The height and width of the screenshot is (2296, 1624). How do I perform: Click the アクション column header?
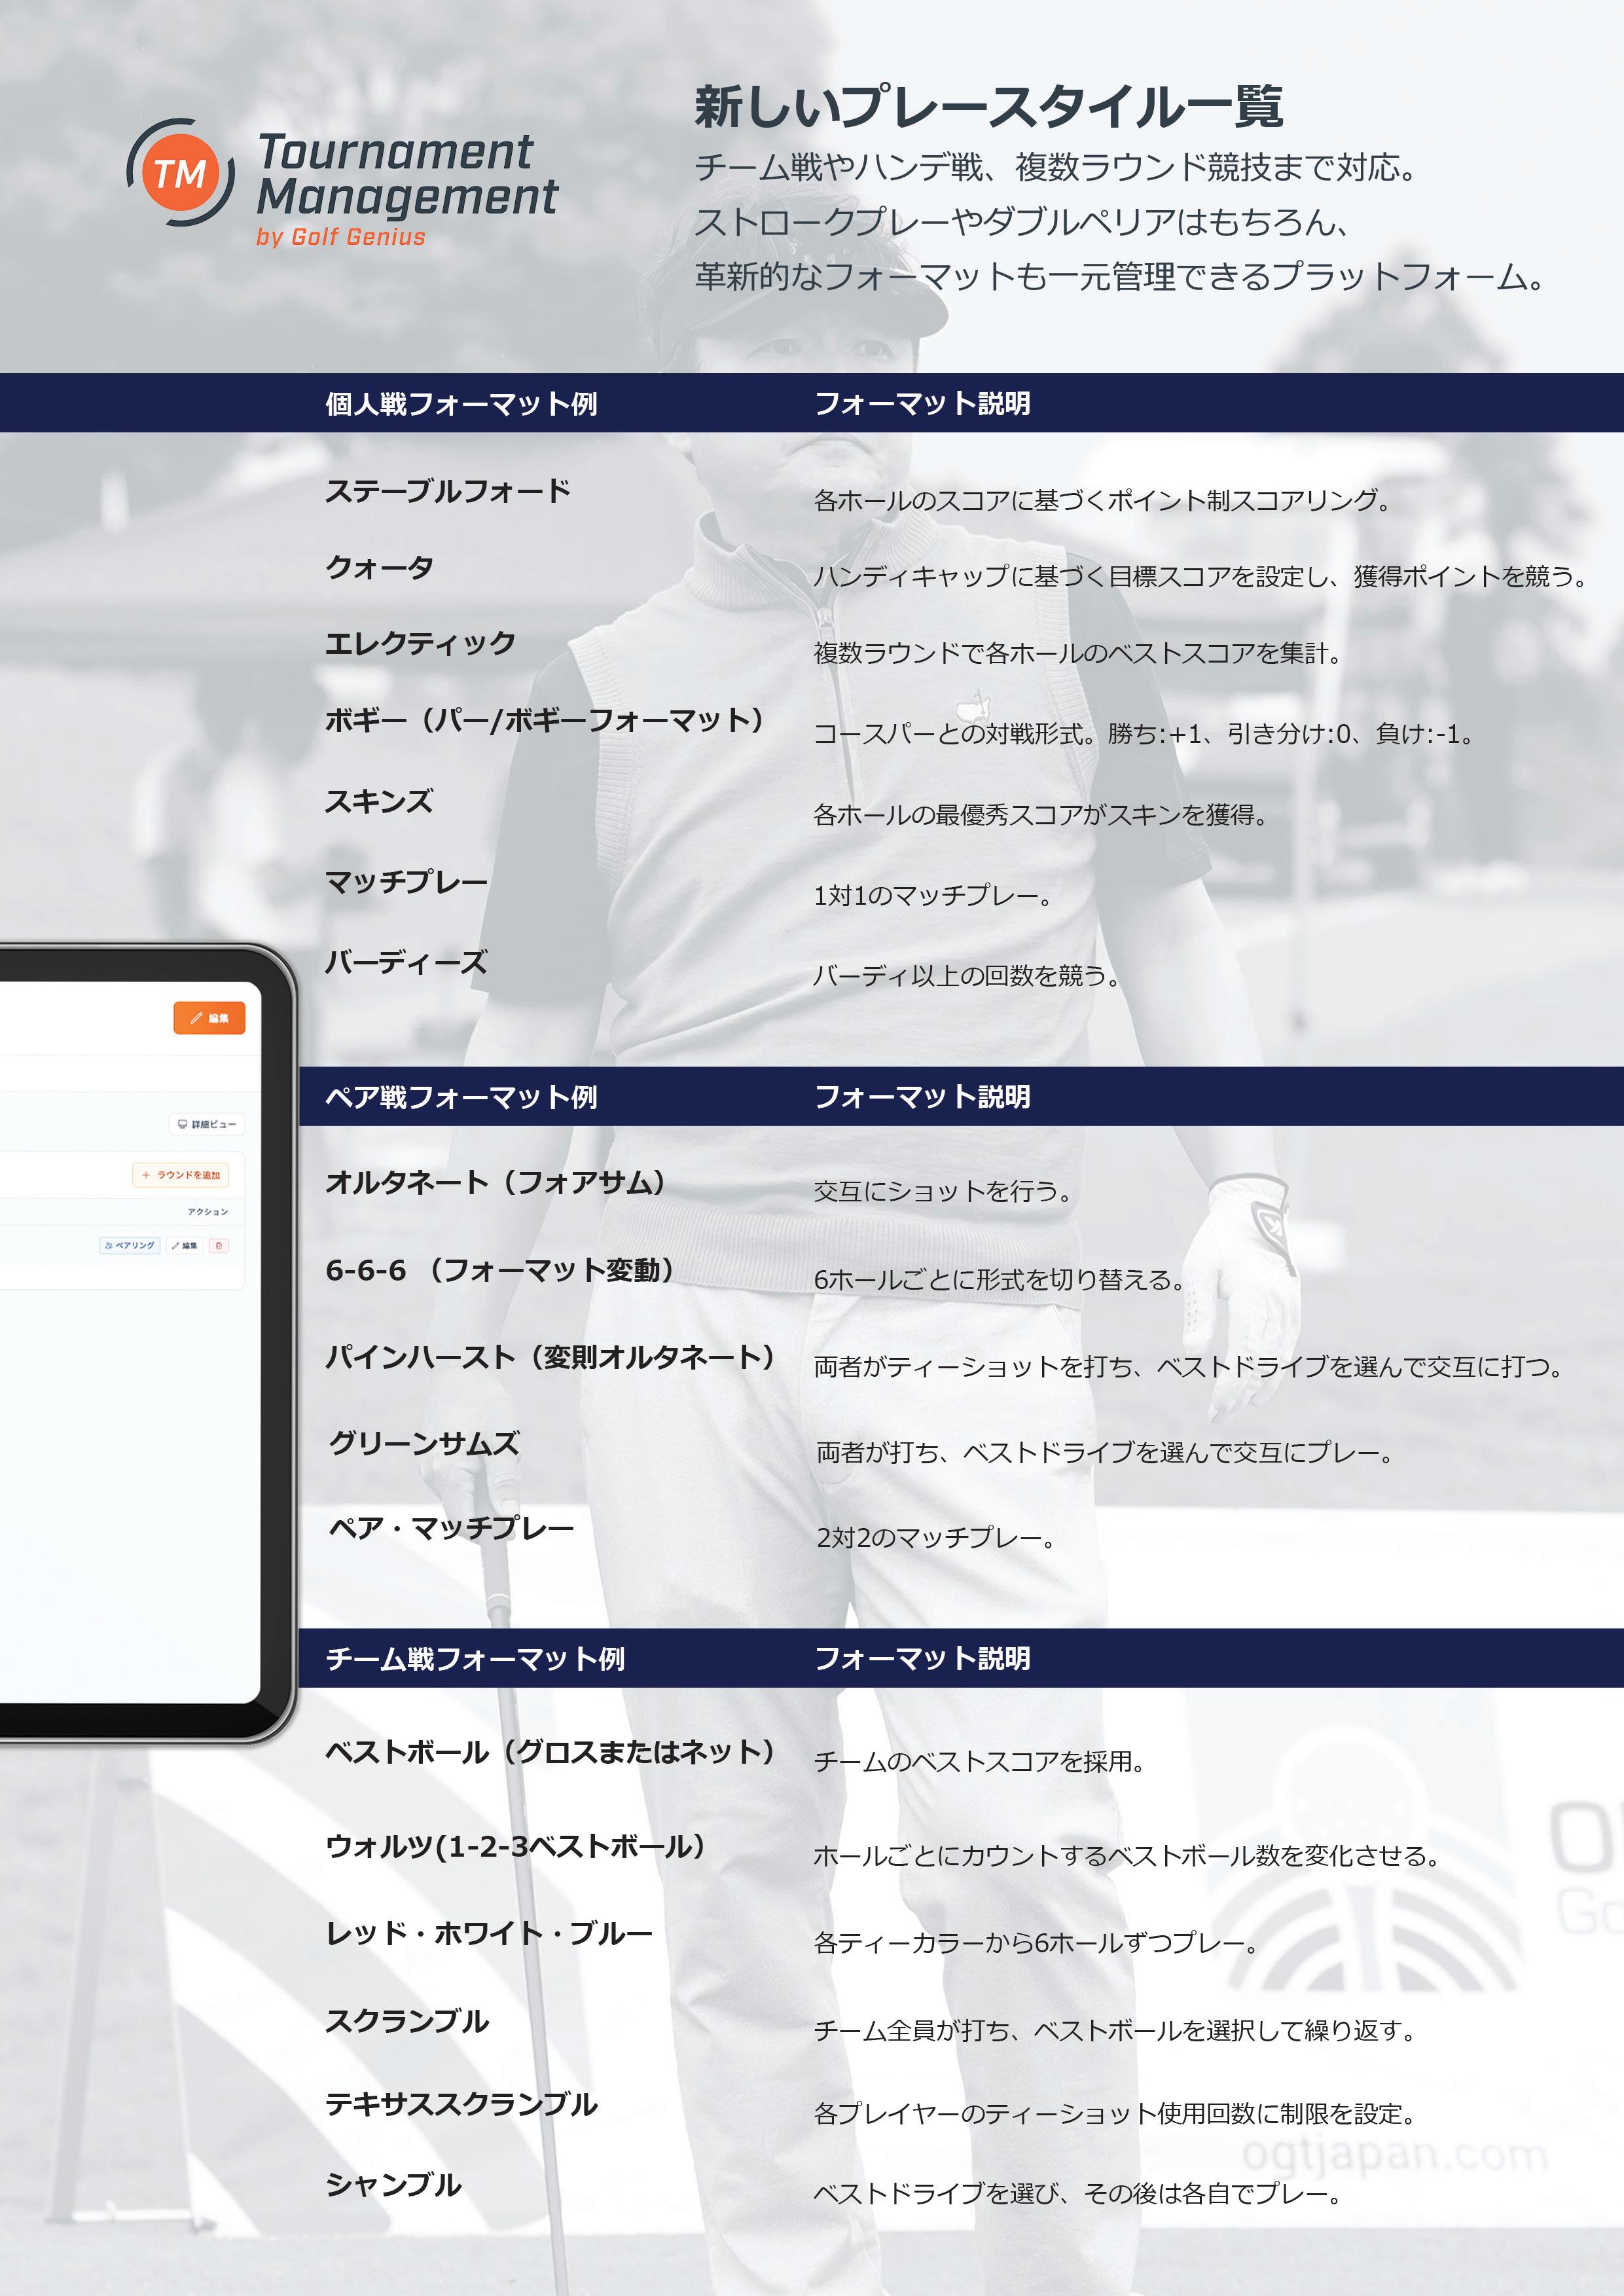click(208, 1211)
